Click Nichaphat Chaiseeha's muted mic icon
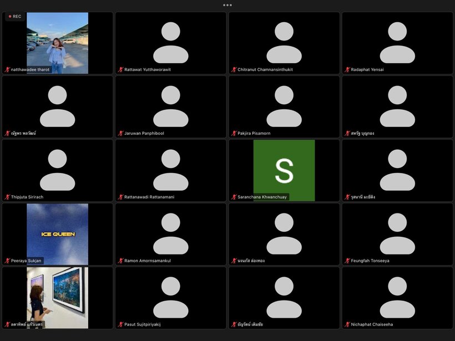This screenshot has height=341, width=455. [347, 324]
